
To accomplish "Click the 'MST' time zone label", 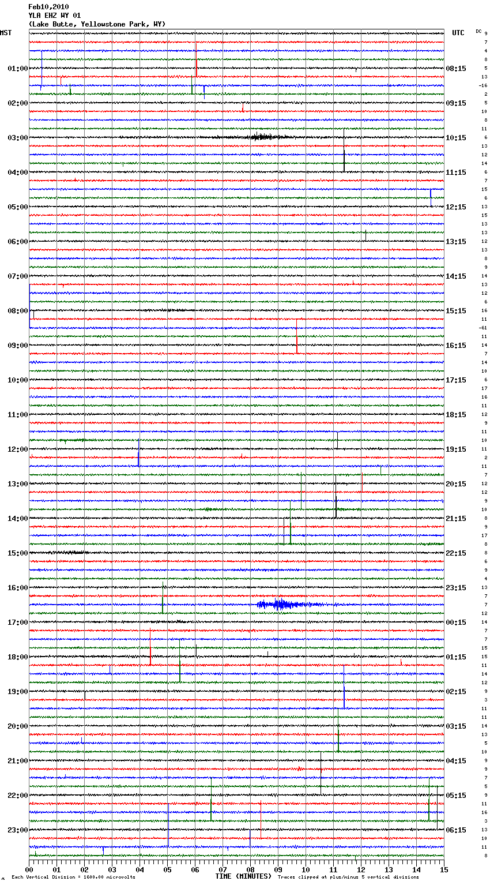I will (x=6, y=33).
